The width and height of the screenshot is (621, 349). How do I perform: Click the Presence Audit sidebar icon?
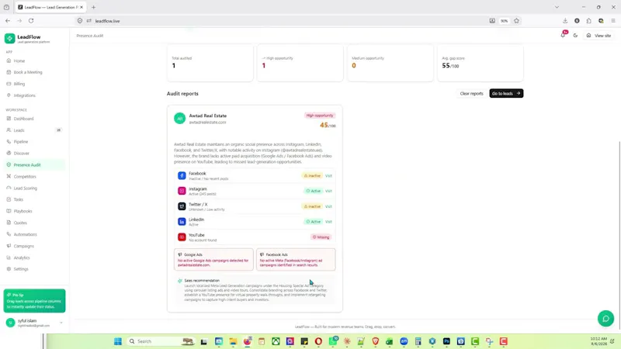click(x=9, y=164)
